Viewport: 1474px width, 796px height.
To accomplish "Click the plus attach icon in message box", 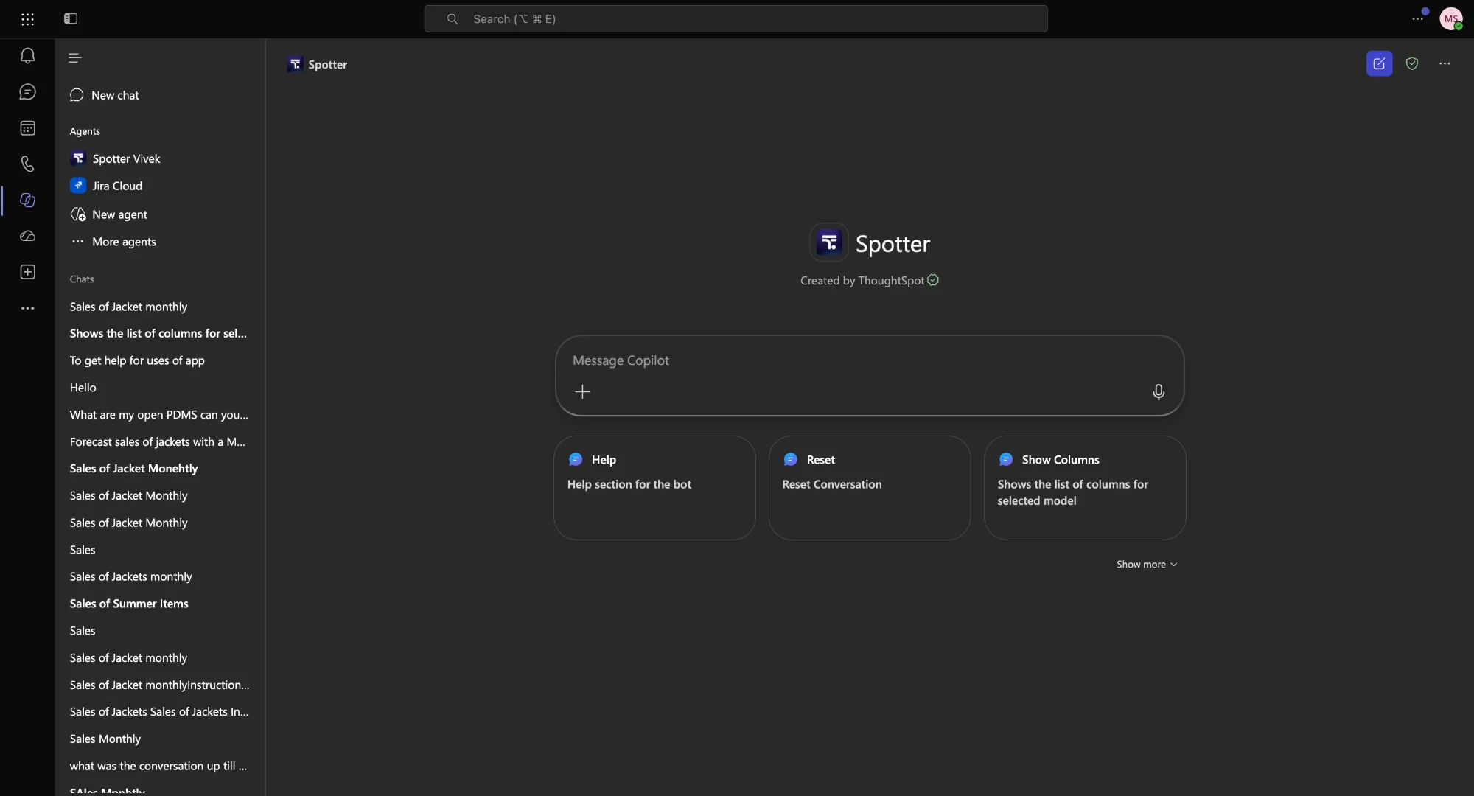I will pos(582,392).
